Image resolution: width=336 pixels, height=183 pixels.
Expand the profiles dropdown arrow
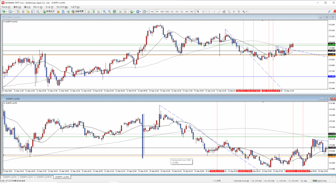coord(13,11)
